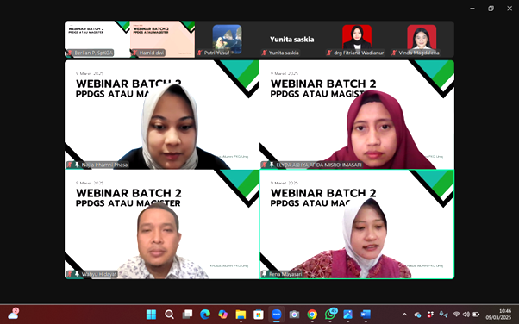Screen dimensions: 519x324
Task: Select Putri Yusuf participant thumbnail
Action: coord(227,39)
